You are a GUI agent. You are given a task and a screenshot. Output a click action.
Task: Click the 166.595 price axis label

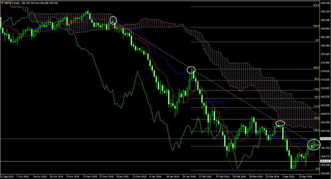pos(325,105)
